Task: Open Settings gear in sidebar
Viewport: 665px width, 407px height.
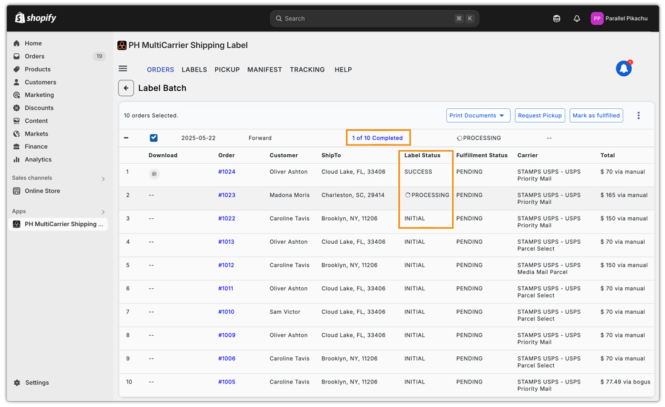Action: pos(17,382)
